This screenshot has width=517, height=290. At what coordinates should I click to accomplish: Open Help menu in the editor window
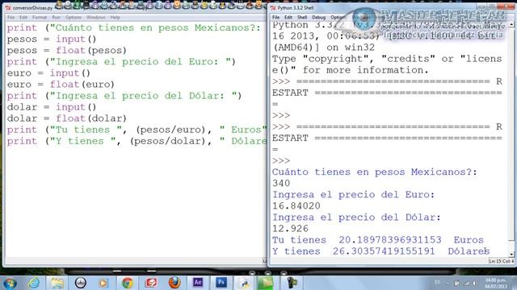pyautogui.click(x=115, y=17)
